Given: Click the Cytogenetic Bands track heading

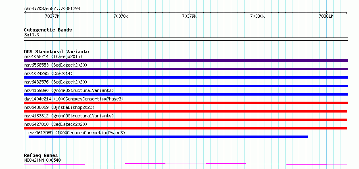Looking at the screenshot, I should tap(48, 30).
